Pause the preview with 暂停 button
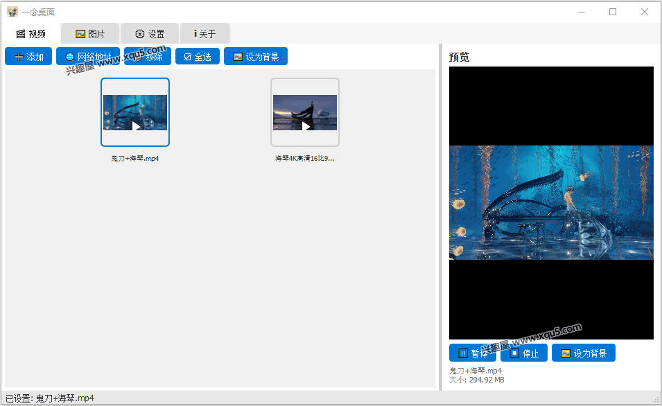 pyautogui.click(x=473, y=353)
